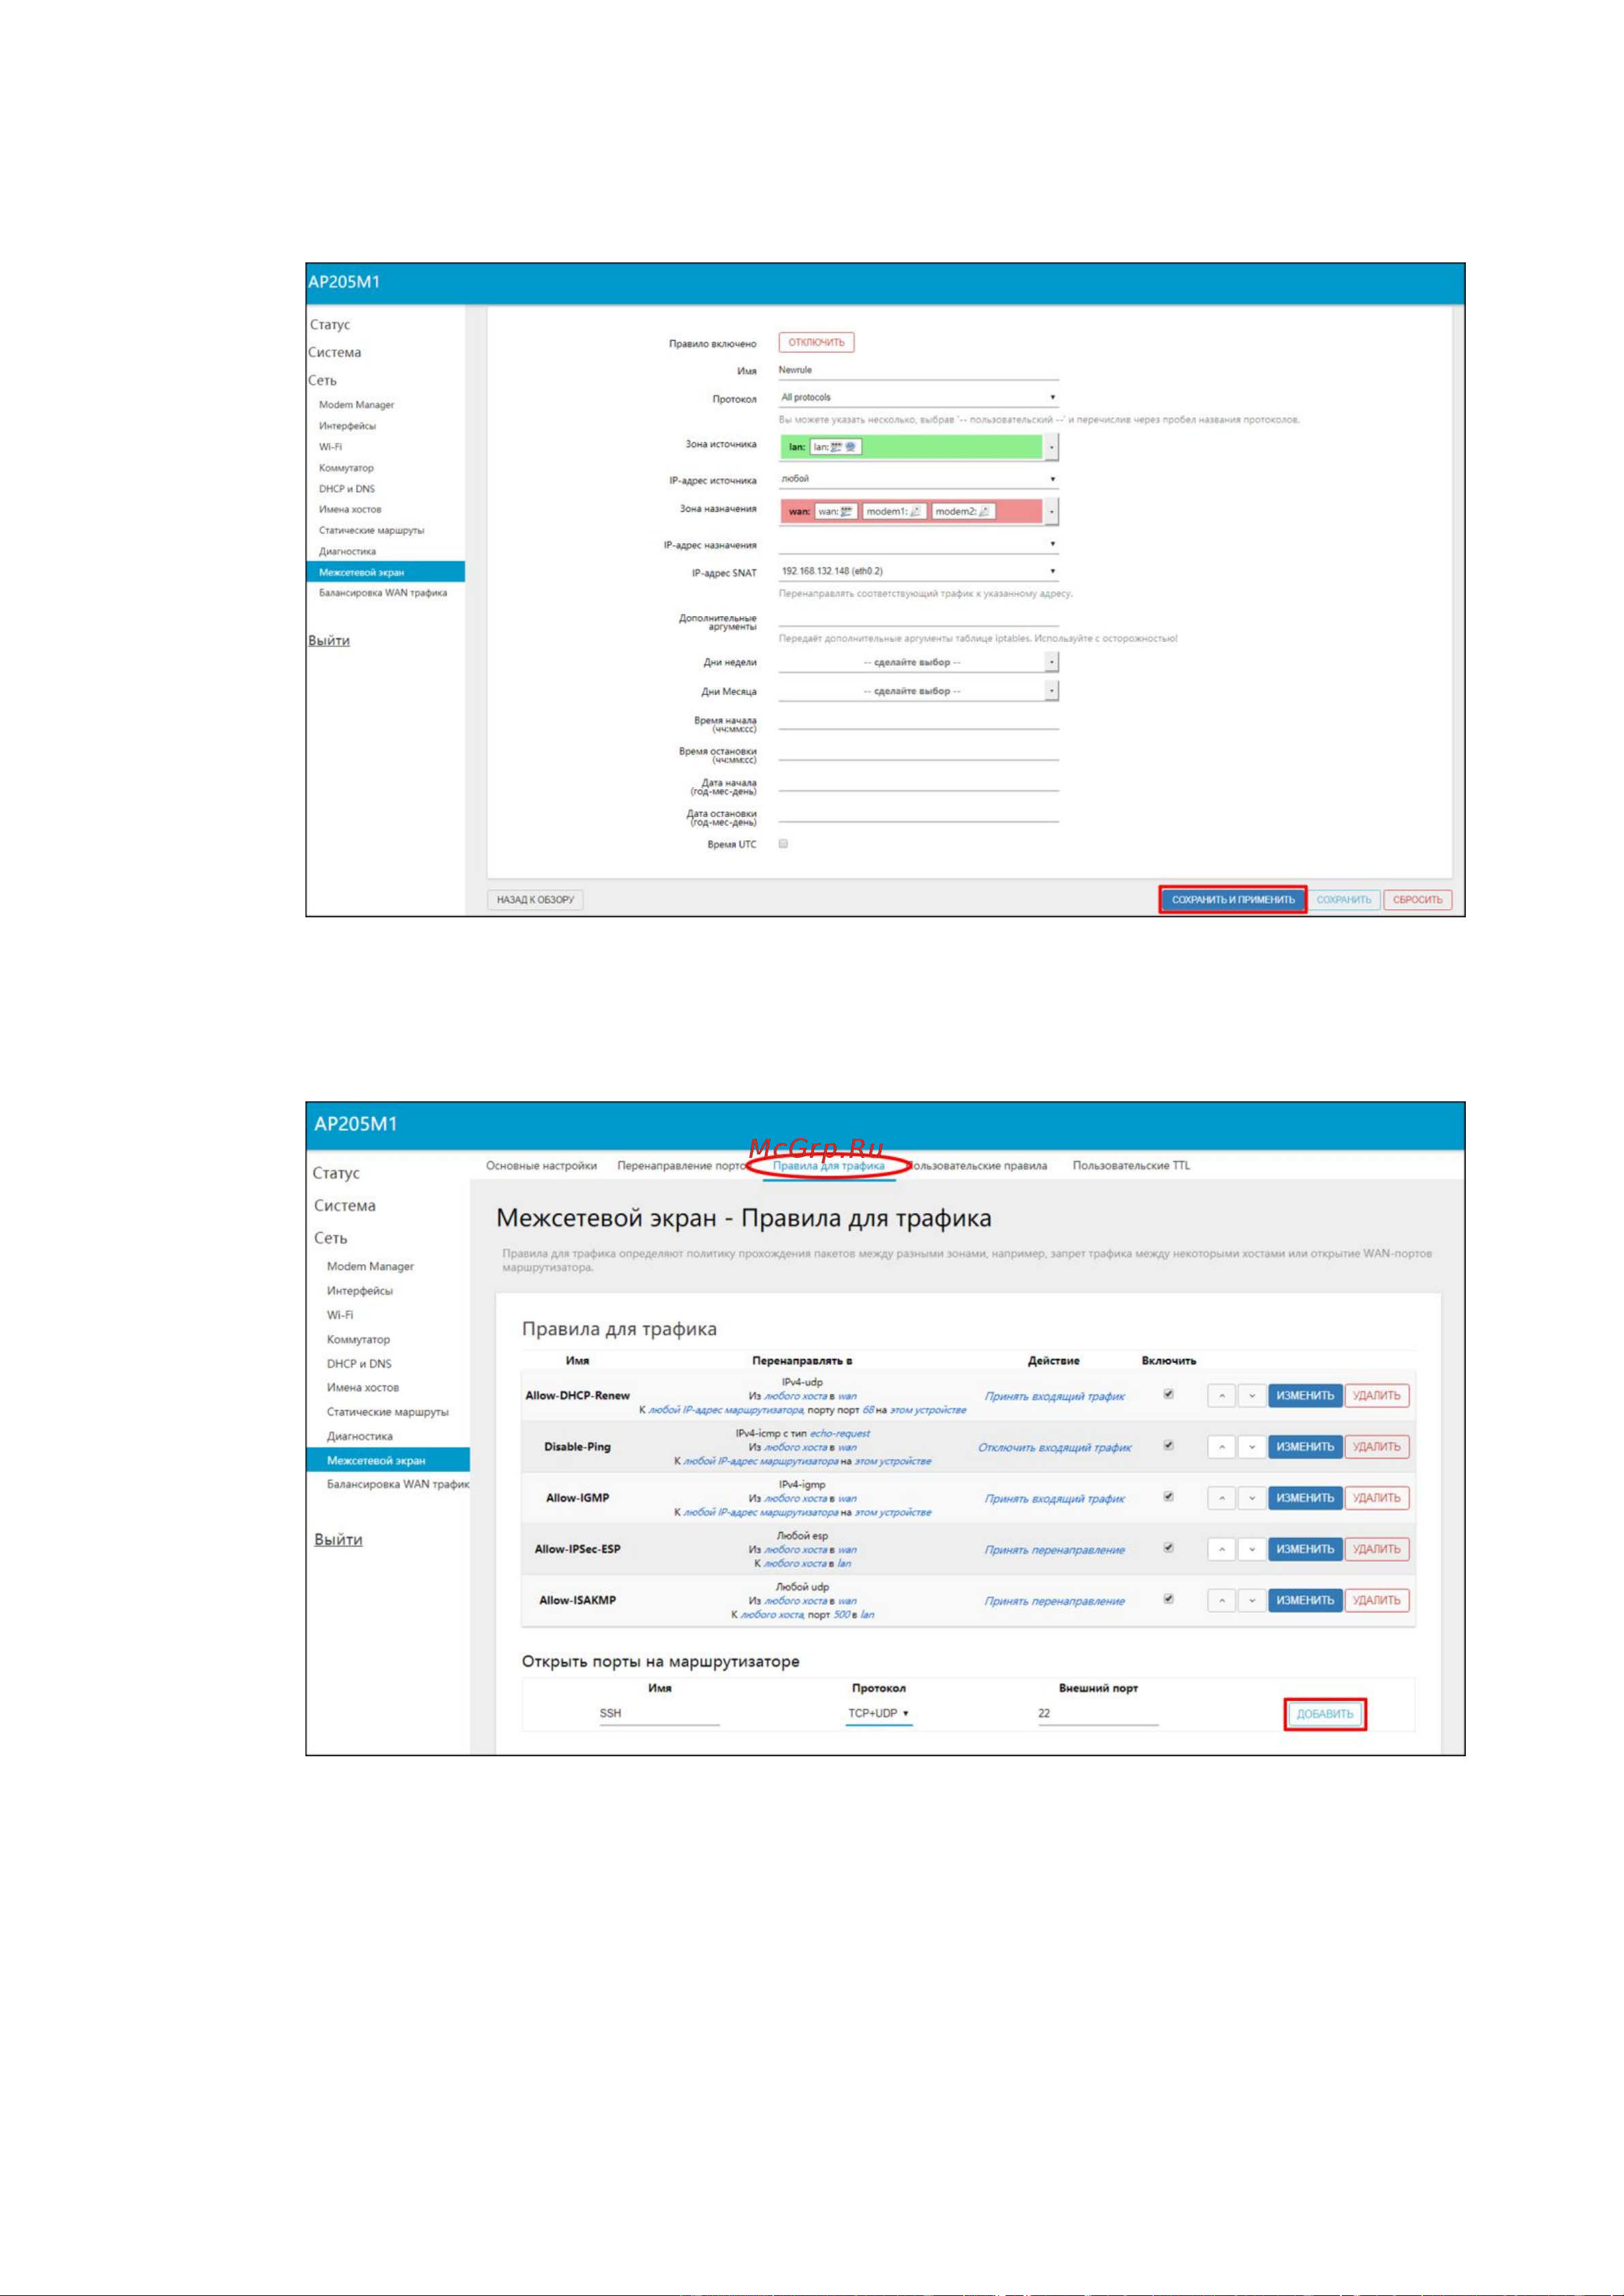
Task: Click the wan interface badge in destination zone
Action: point(837,511)
